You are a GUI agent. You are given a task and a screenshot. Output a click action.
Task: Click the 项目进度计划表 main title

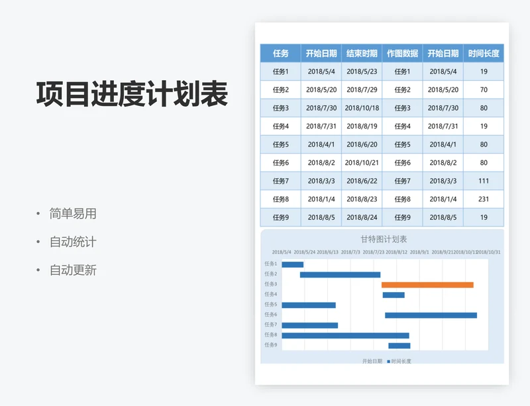[x=132, y=94]
